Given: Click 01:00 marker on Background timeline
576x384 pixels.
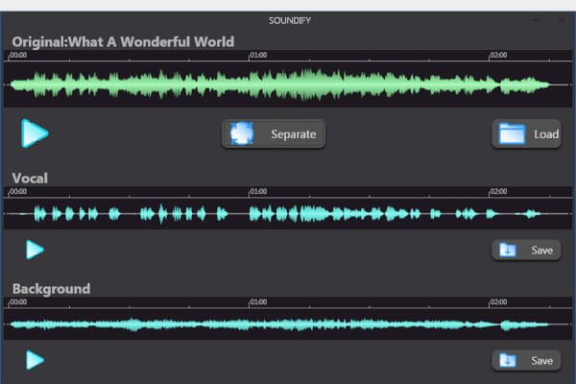Looking at the screenshot, I should (258, 302).
